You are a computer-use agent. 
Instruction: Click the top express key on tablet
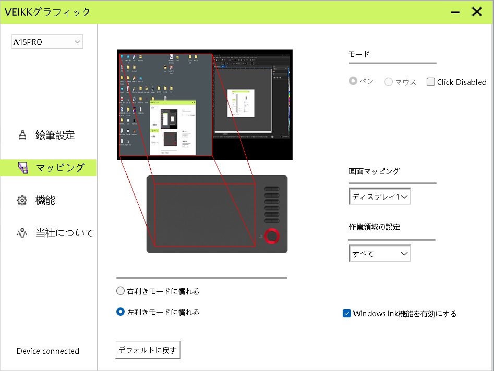tap(272, 189)
